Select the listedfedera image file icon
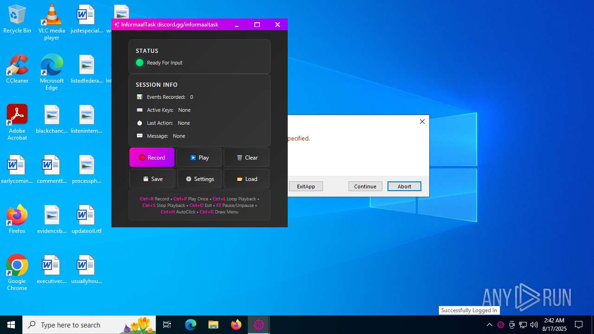The image size is (594, 334). point(86,69)
